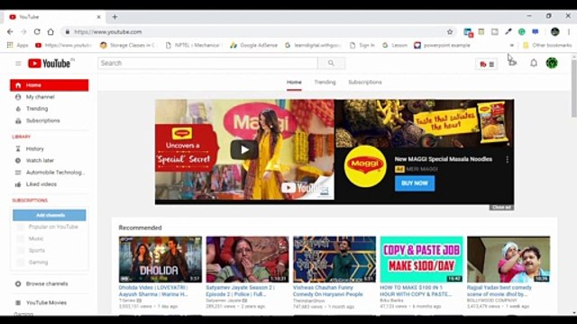577x324 pixels.
Task: Open Rajpal Yadav comedy thumbnail
Action: [508, 259]
